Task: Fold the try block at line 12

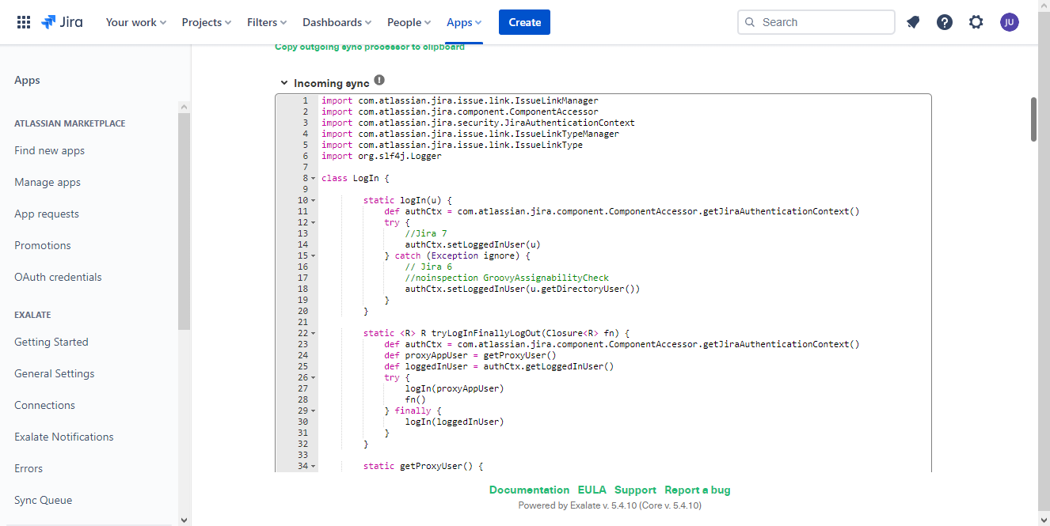Action: click(314, 223)
